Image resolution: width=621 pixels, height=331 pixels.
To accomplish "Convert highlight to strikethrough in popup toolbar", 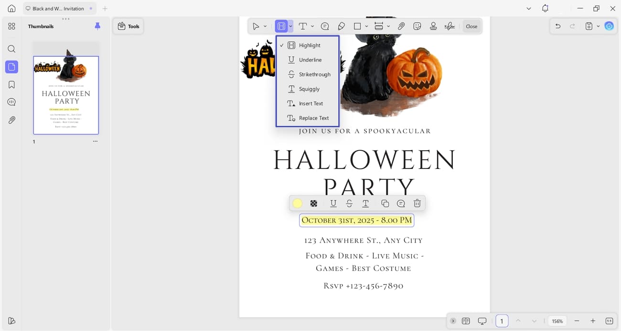I will 349,204.
